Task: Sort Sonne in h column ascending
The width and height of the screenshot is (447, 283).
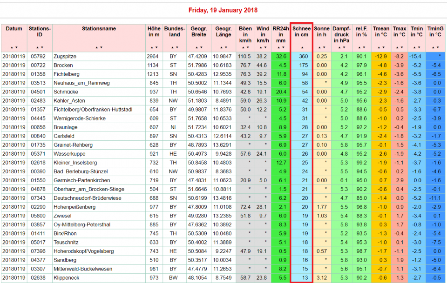Action: pyautogui.click(x=319, y=47)
